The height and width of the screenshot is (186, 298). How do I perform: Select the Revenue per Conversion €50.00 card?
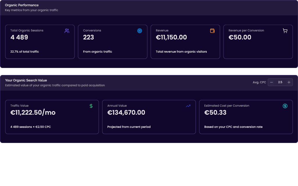(x=258, y=42)
